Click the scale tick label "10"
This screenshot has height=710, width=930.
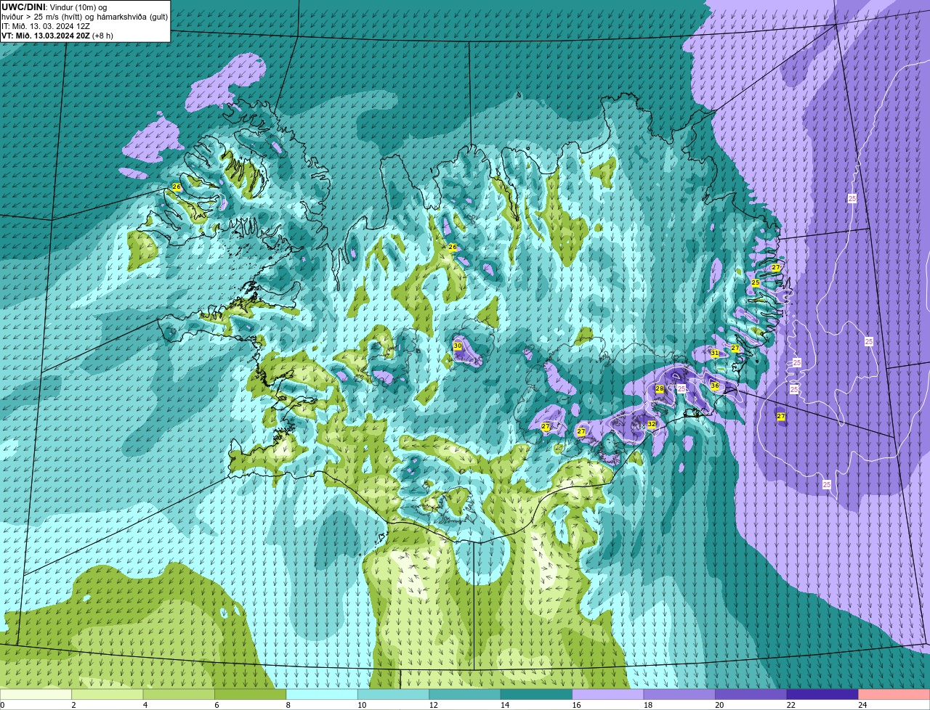(x=362, y=705)
